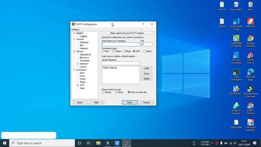Collapse the Window tree node
Screen dimensions: 261x147
74,51
